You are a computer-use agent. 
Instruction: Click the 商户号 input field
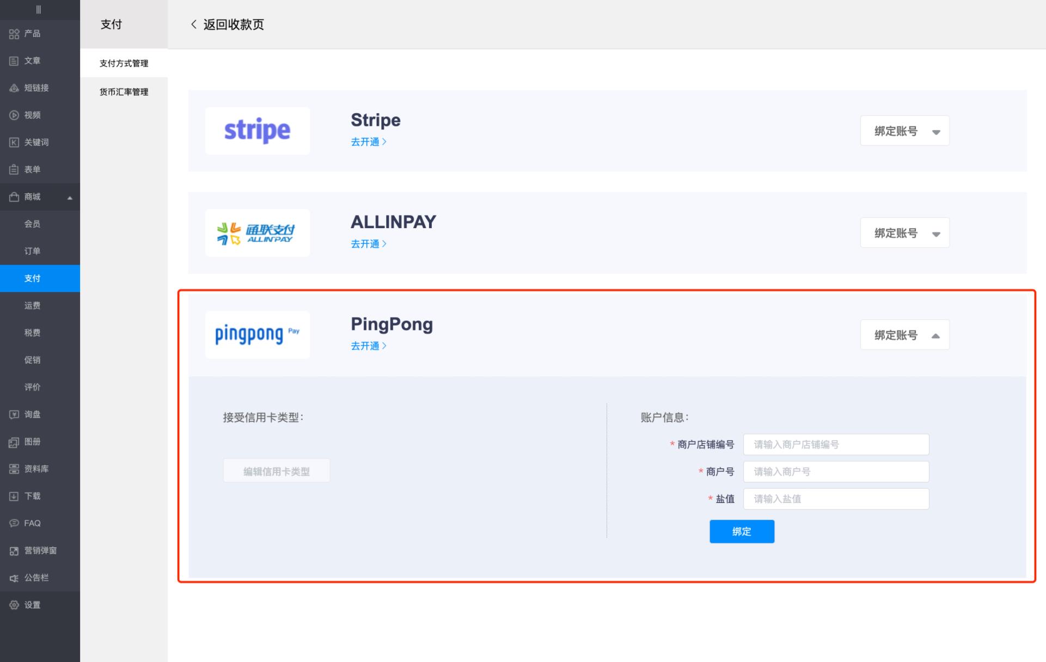(836, 471)
